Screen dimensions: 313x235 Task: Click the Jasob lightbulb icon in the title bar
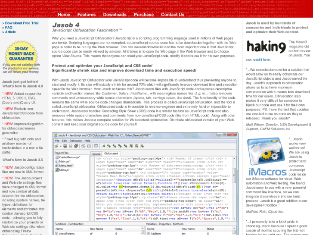56,135
